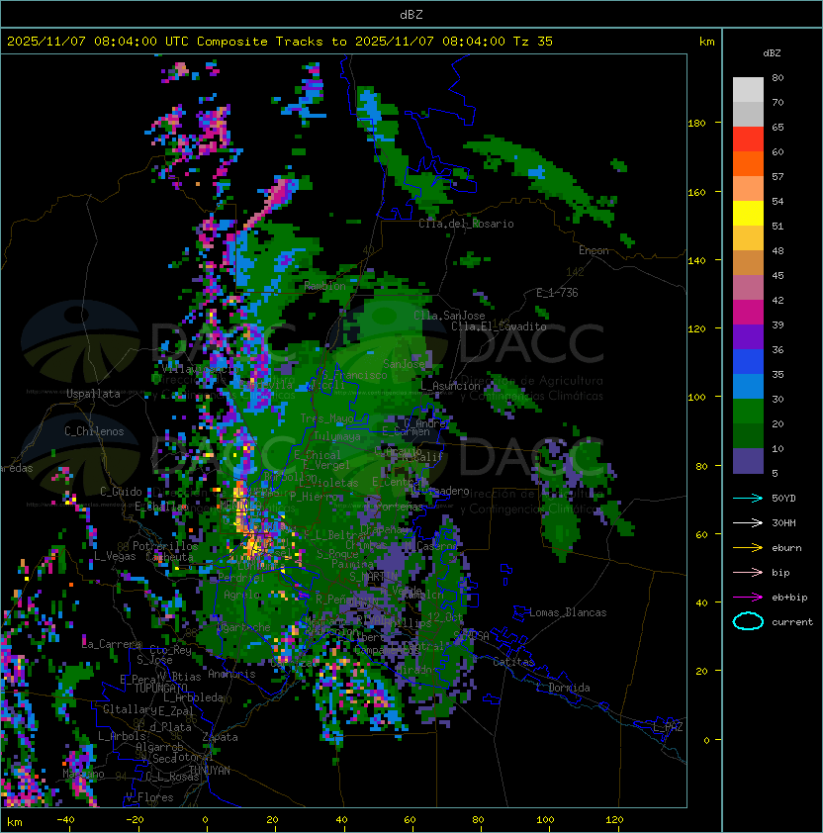Screen dimensions: 823x833
Task: Click the S_MARTIN map label
Action: click(374, 577)
